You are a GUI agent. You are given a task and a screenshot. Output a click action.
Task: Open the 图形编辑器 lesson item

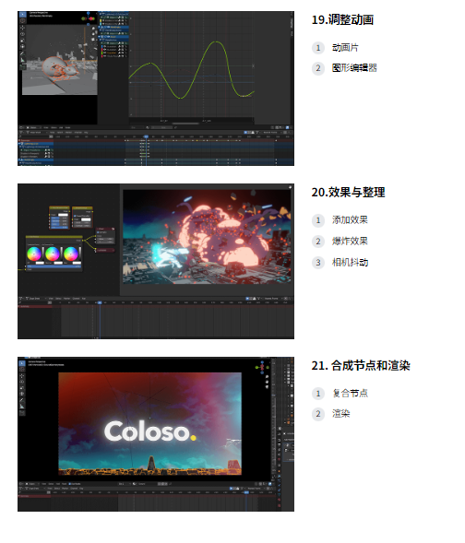(354, 68)
